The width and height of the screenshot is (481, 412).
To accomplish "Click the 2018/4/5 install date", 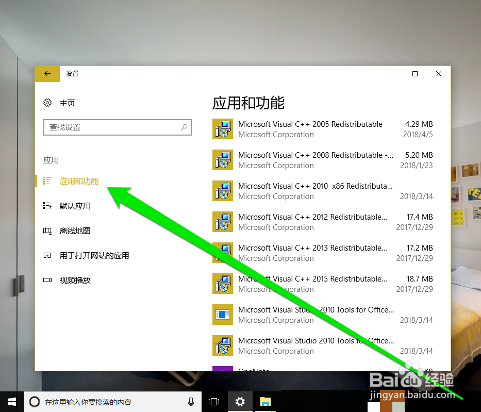I will tap(418, 135).
